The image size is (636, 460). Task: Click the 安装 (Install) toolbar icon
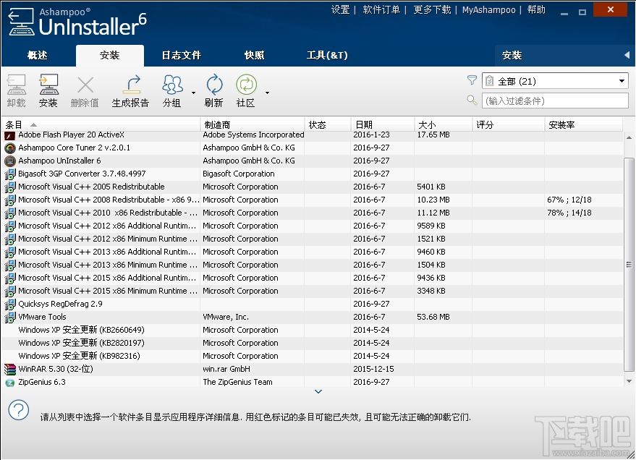coord(48,87)
